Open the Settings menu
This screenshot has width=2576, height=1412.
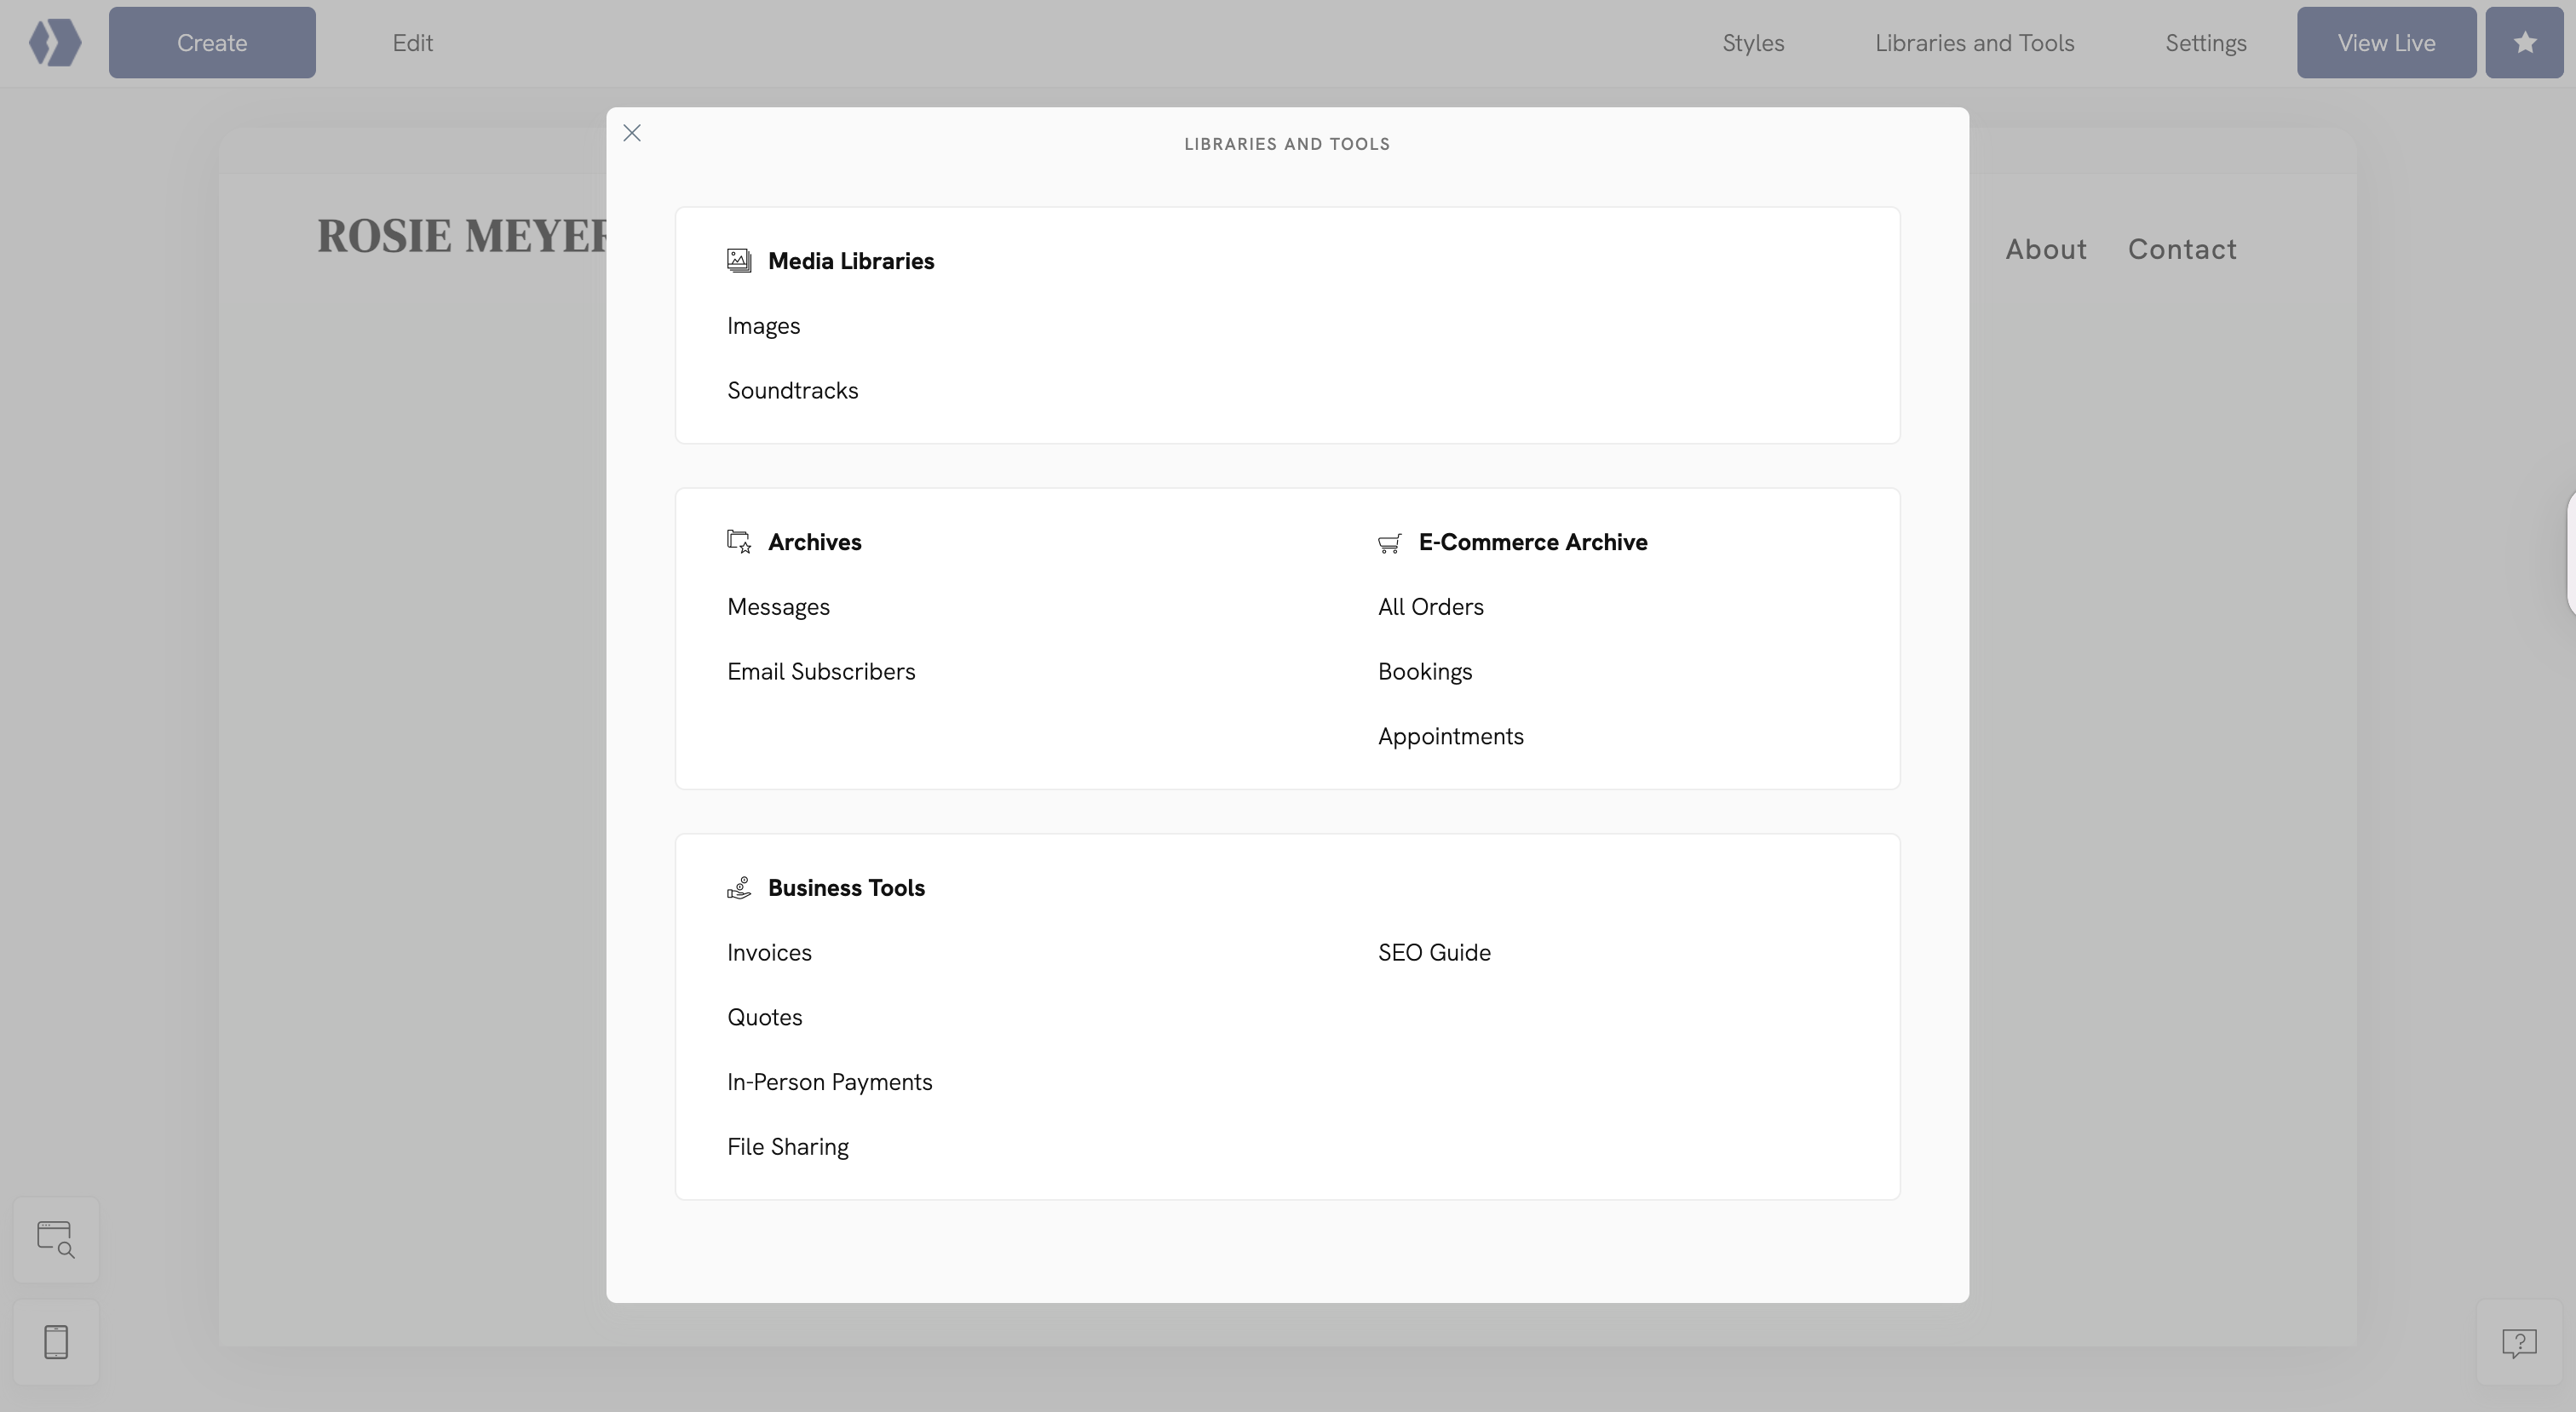(2205, 42)
